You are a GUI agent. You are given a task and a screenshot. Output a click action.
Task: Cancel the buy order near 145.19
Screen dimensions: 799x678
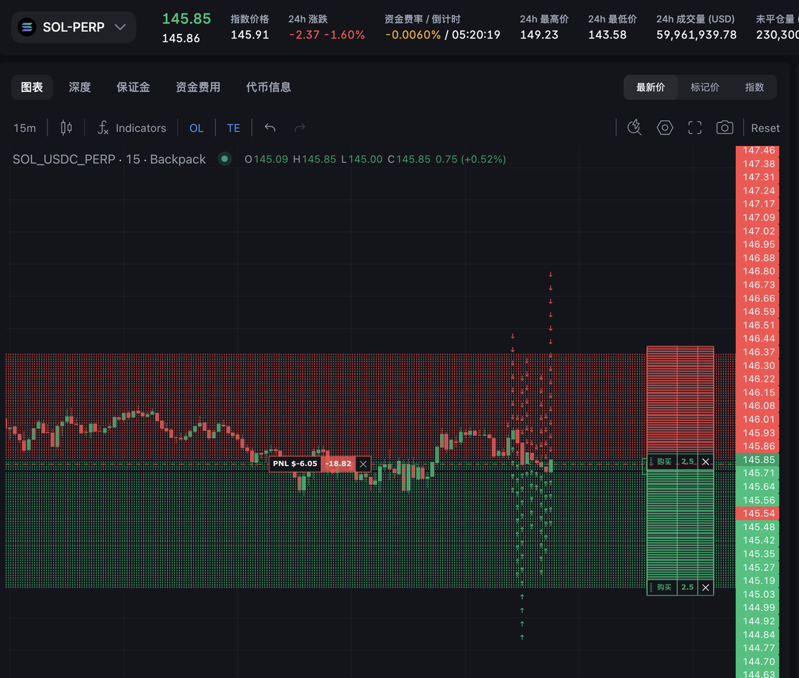click(x=705, y=587)
